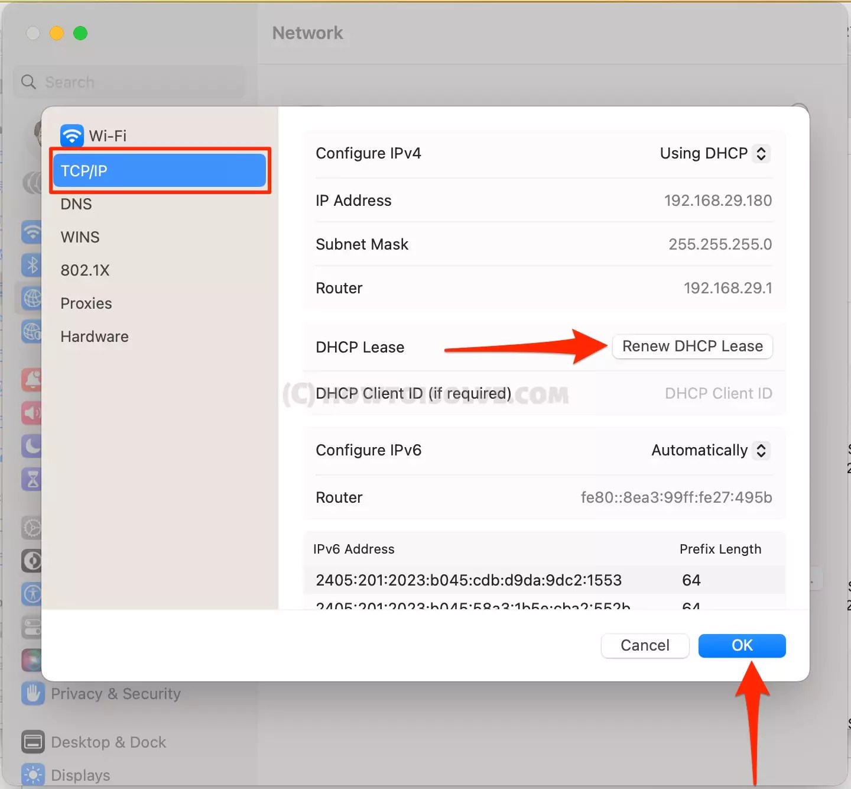
Task: Select the Proxies section
Action: click(x=86, y=303)
